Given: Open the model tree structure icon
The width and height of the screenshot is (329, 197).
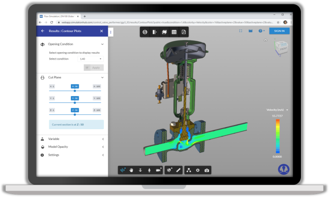Looking at the screenshot, I should pos(189,170).
